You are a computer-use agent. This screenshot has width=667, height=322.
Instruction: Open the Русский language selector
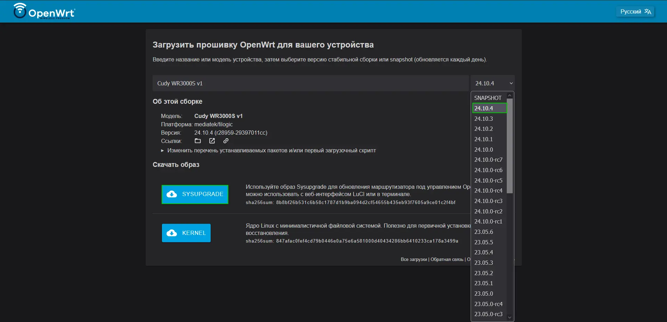point(635,11)
